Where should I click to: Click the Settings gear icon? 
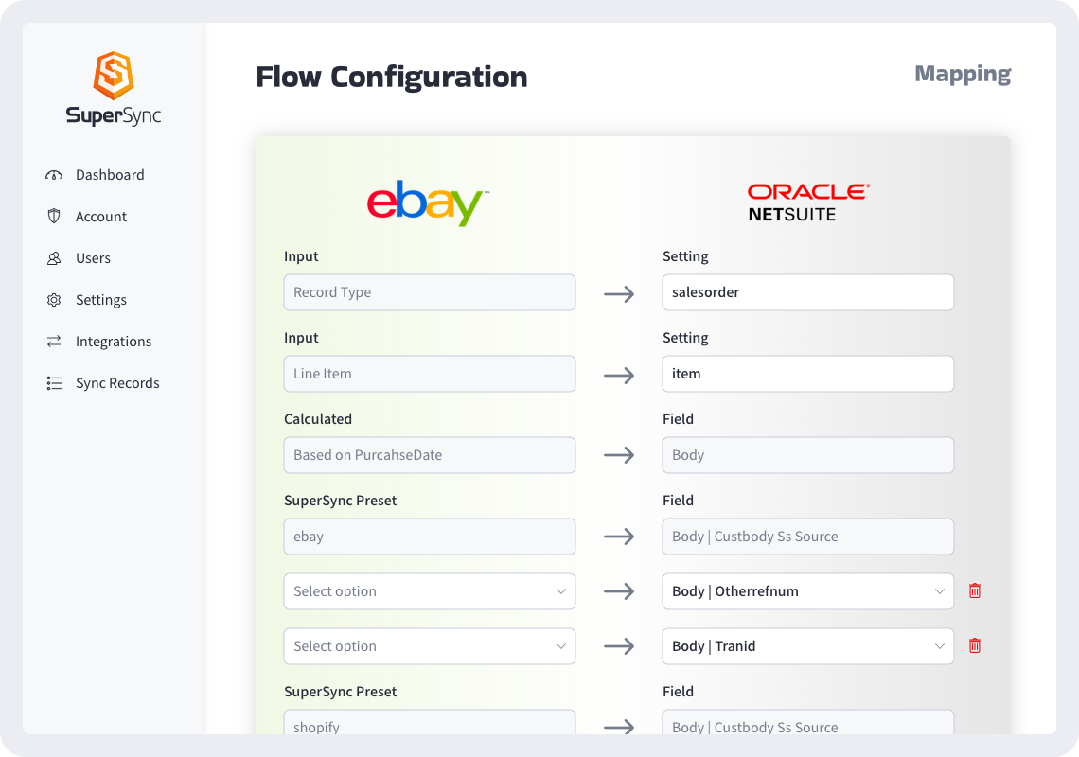[54, 300]
